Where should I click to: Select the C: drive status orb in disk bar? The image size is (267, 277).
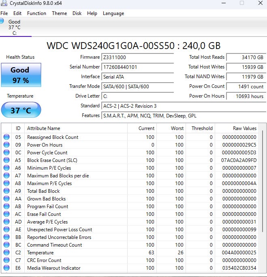point(2,21)
